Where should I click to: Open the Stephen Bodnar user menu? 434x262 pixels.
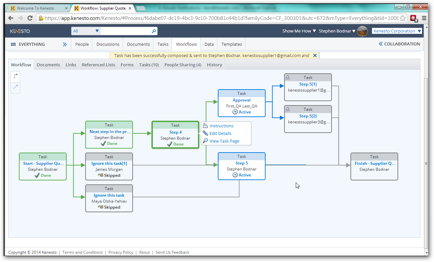337,31
